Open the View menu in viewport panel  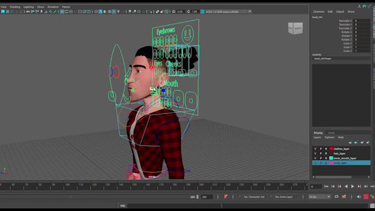point(3,7)
